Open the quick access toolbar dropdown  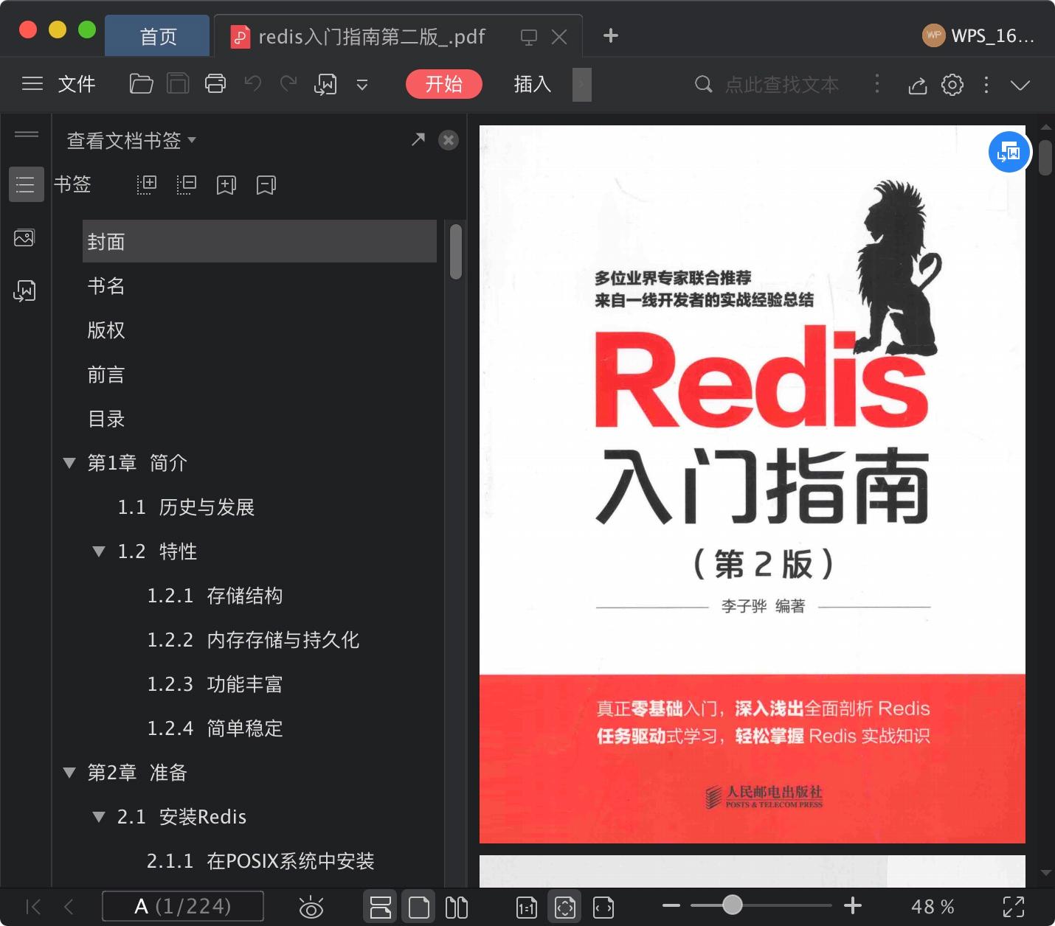[x=362, y=86]
